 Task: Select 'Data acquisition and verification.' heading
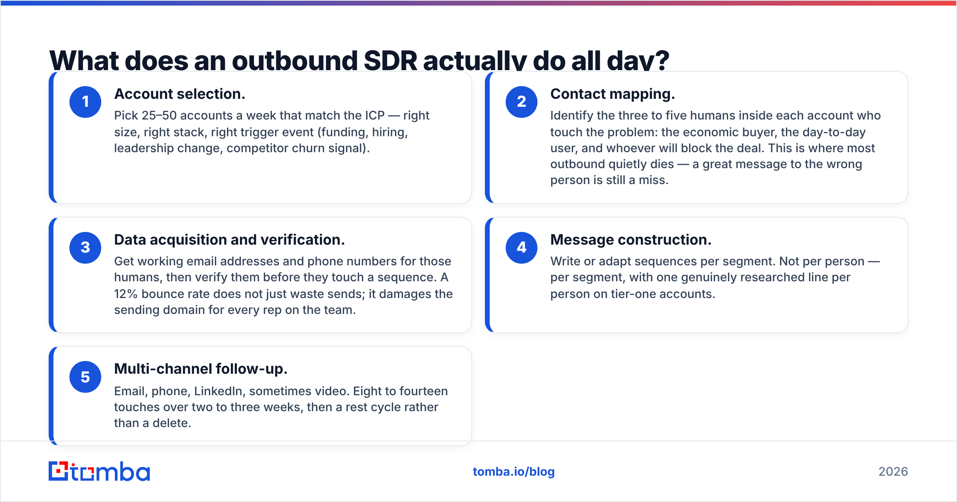[x=230, y=240]
